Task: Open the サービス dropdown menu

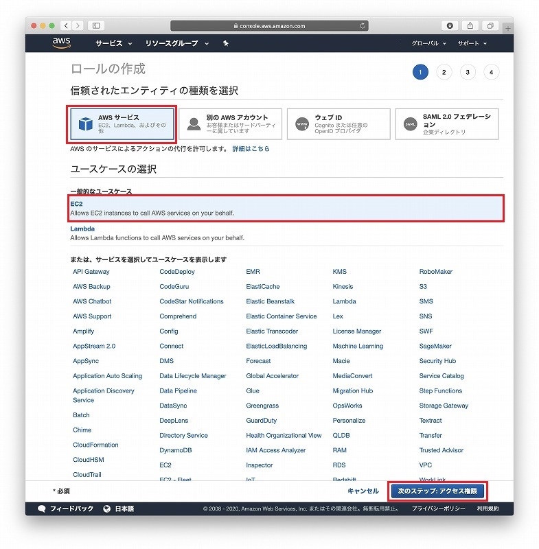Action: coord(113,43)
